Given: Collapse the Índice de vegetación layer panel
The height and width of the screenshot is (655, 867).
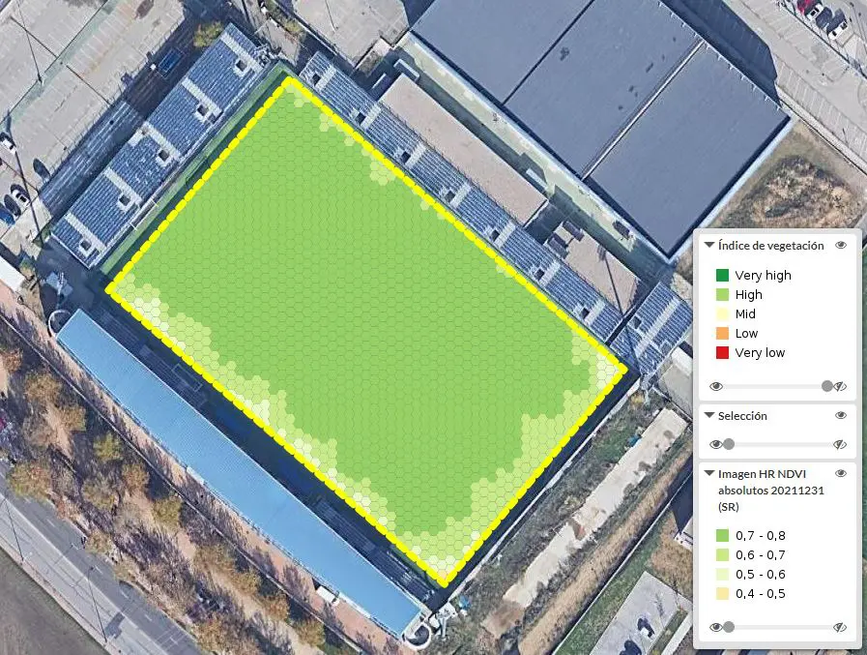Looking at the screenshot, I should click(709, 245).
